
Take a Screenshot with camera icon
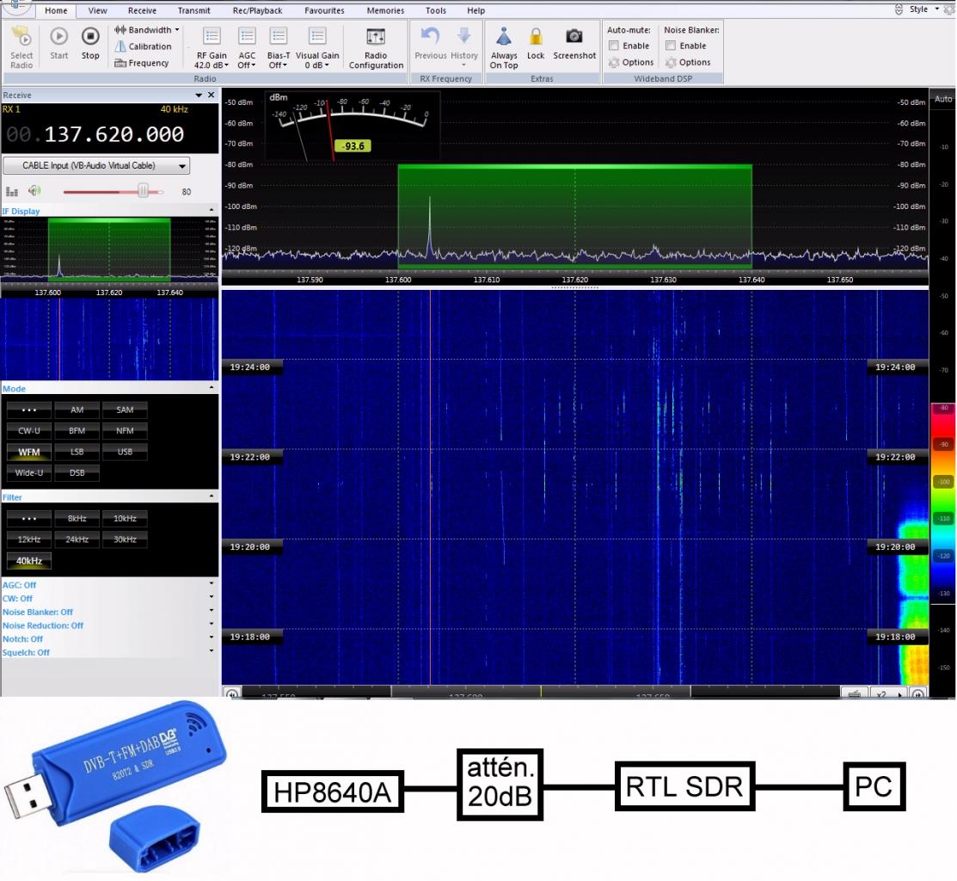pyautogui.click(x=574, y=43)
